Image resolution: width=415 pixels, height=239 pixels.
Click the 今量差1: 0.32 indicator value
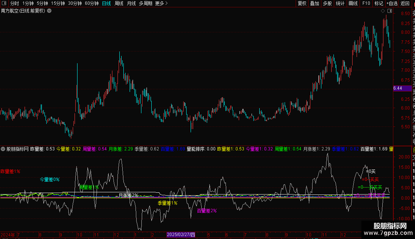[259, 149]
